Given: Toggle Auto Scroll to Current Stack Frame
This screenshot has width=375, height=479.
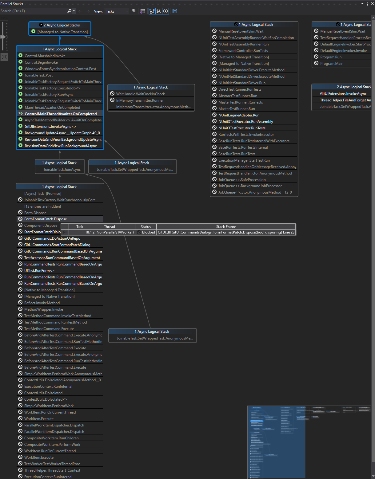Looking at the screenshot, I should point(152,11).
